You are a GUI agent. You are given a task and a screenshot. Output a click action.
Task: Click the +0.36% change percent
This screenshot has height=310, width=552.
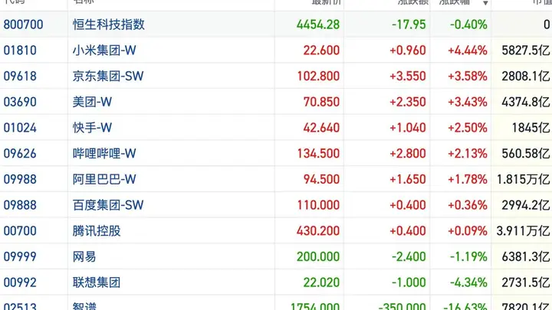tap(468, 205)
